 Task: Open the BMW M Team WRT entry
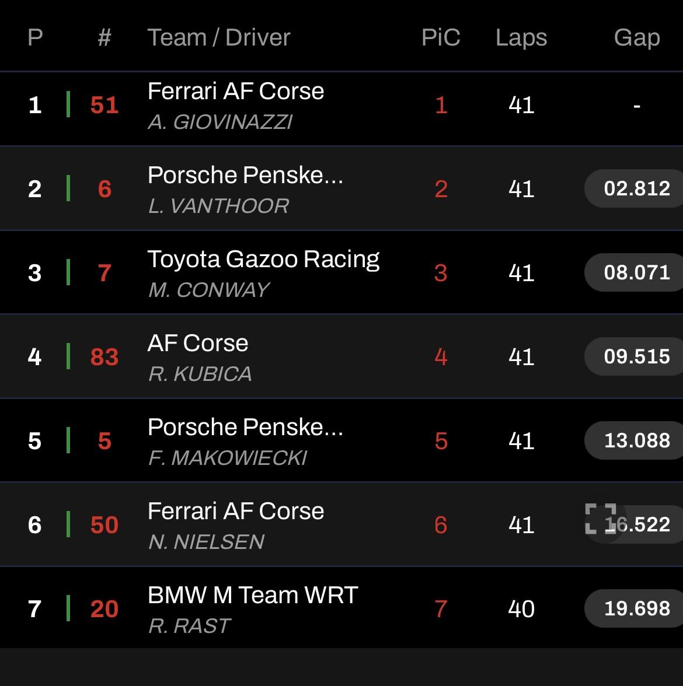click(253, 595)
